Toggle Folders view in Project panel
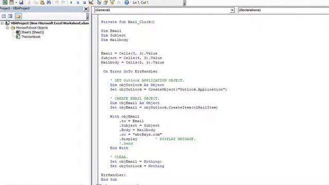Viewport: 329px width, 185px height. pyautogui.click(x=19, y=16)
